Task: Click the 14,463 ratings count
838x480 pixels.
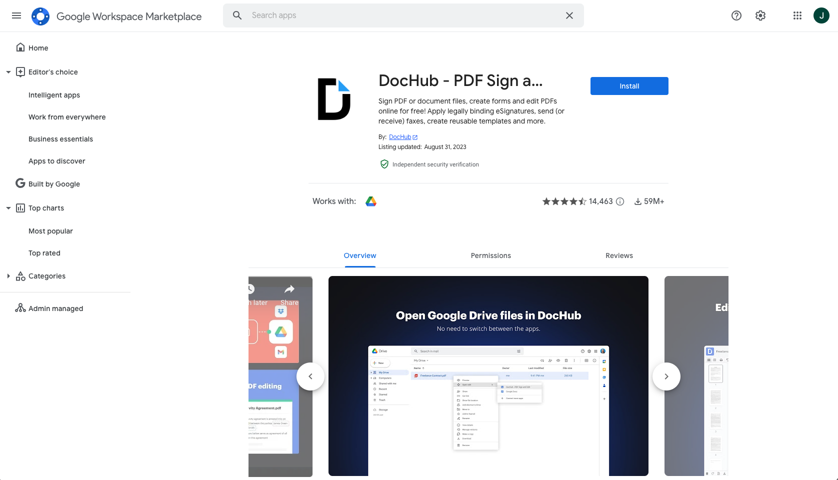Action: pyautogui.click(x=600, y=201)
